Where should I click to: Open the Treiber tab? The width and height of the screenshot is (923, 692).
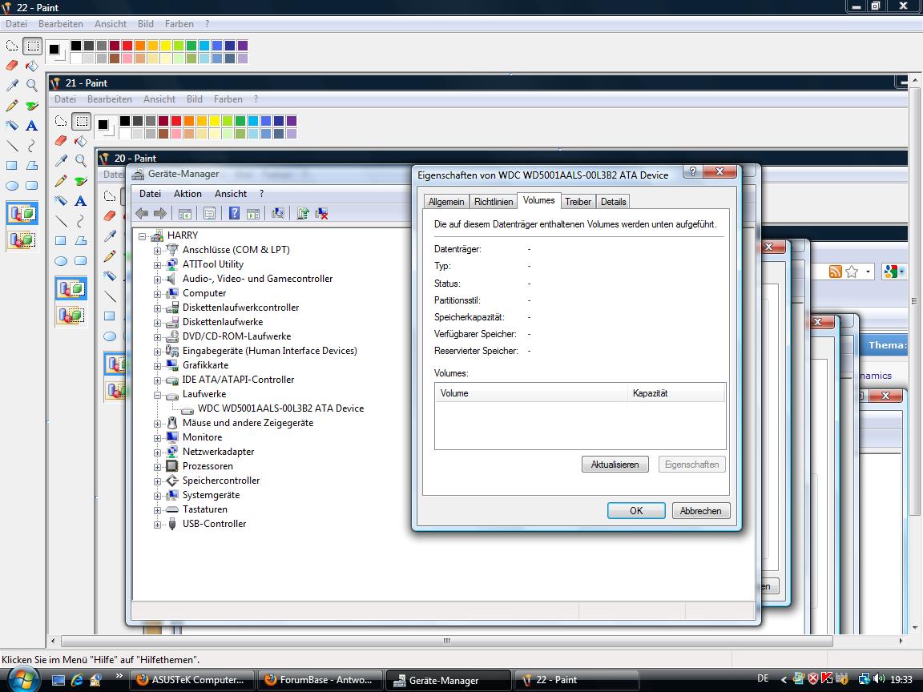click(578, 202)
